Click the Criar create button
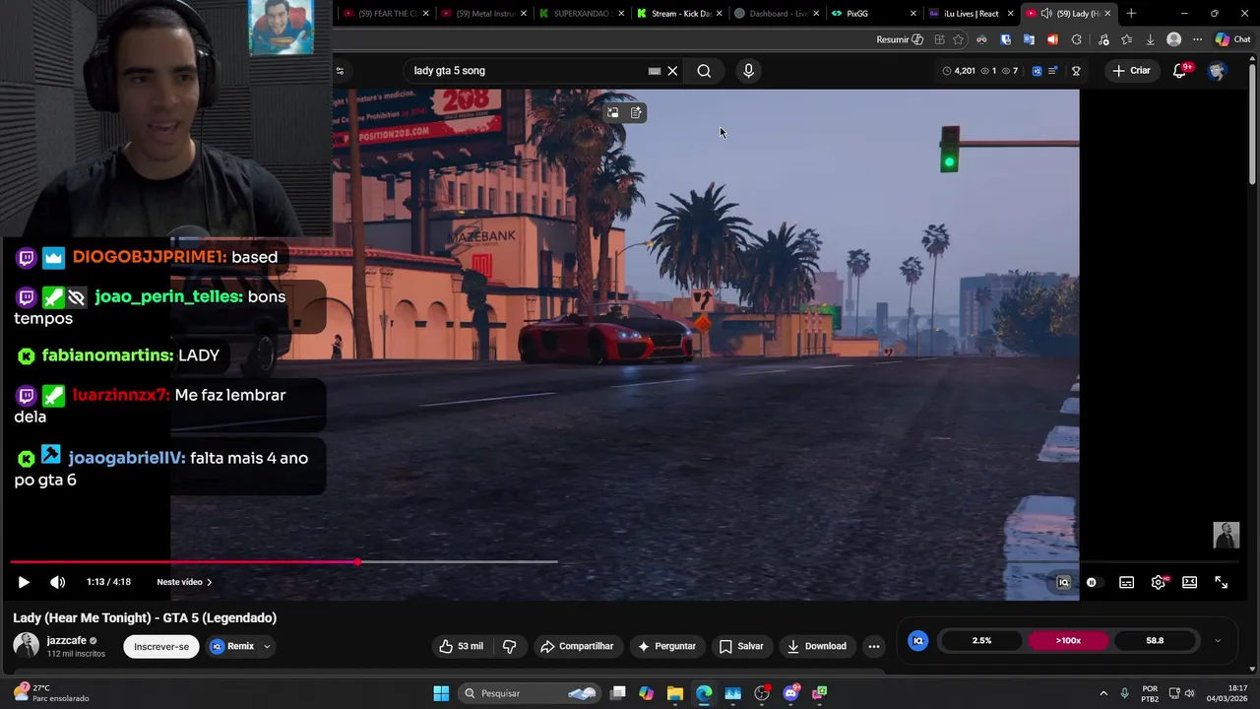 click(x=1131, y=71)
